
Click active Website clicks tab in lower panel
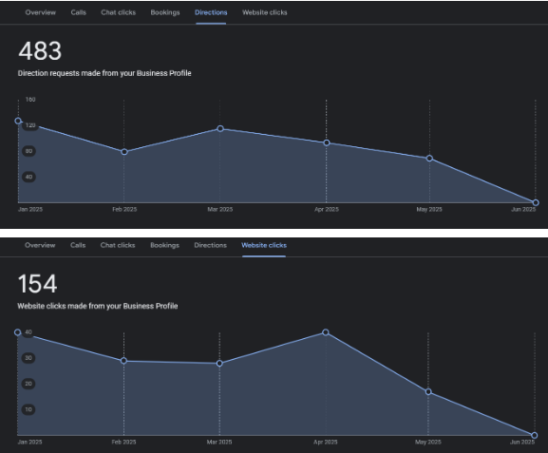pyautogui.click(x=264, y=245)
